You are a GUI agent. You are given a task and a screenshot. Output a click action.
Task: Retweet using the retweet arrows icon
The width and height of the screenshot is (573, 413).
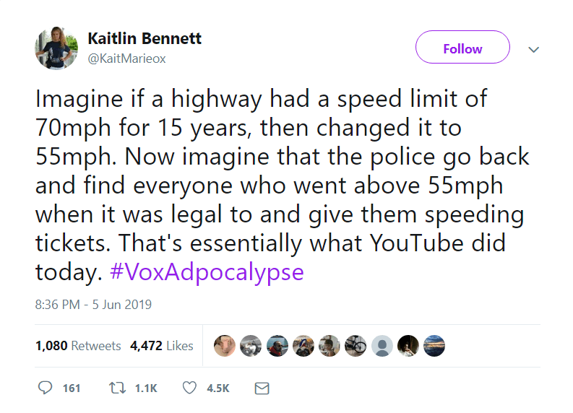[x=117, y=388]
